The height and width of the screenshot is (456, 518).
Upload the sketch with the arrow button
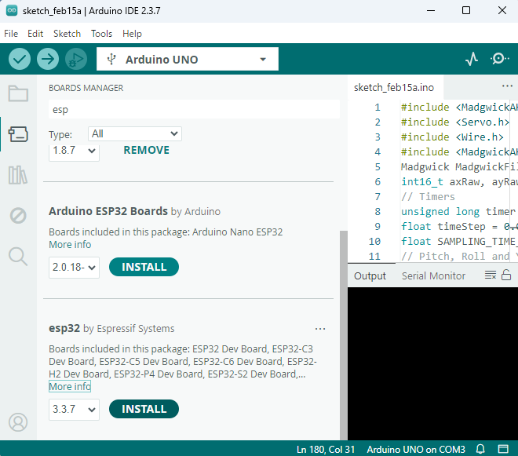48,59
